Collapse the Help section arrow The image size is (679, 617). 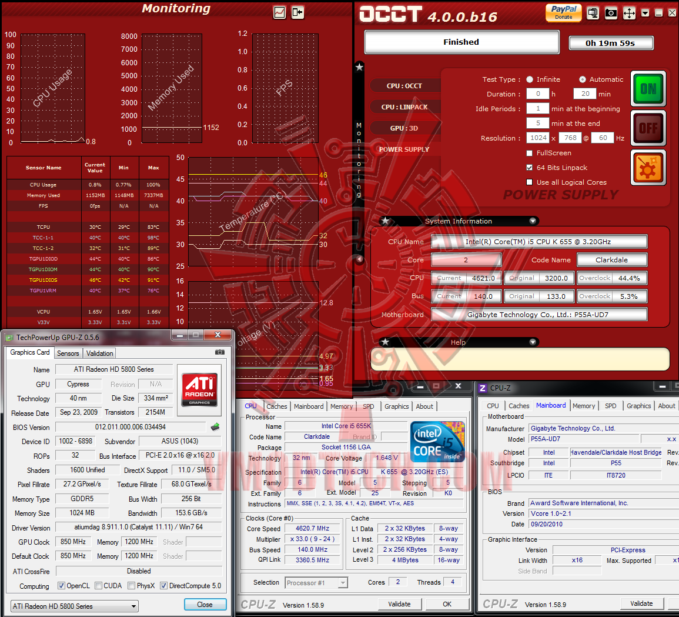[x=533, y=342]
